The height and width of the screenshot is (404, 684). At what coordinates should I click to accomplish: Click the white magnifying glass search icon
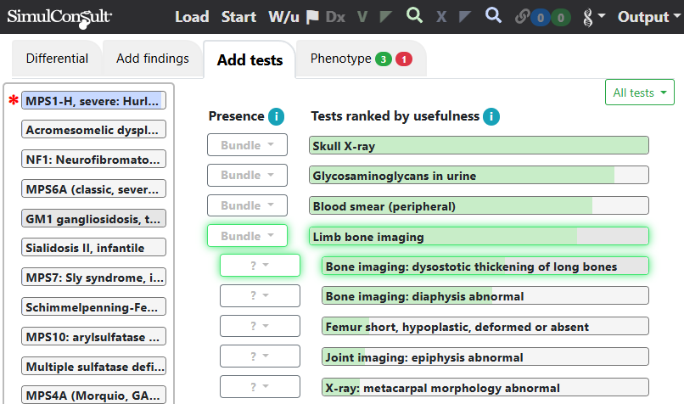point(493,16)
